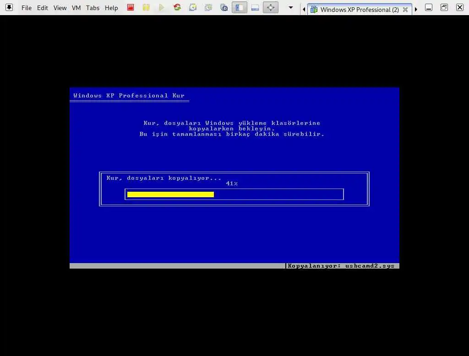Viewport: 469px width, 356px height.
Task: Open the snapshot manager icon
Action: [x=224, y=7]
